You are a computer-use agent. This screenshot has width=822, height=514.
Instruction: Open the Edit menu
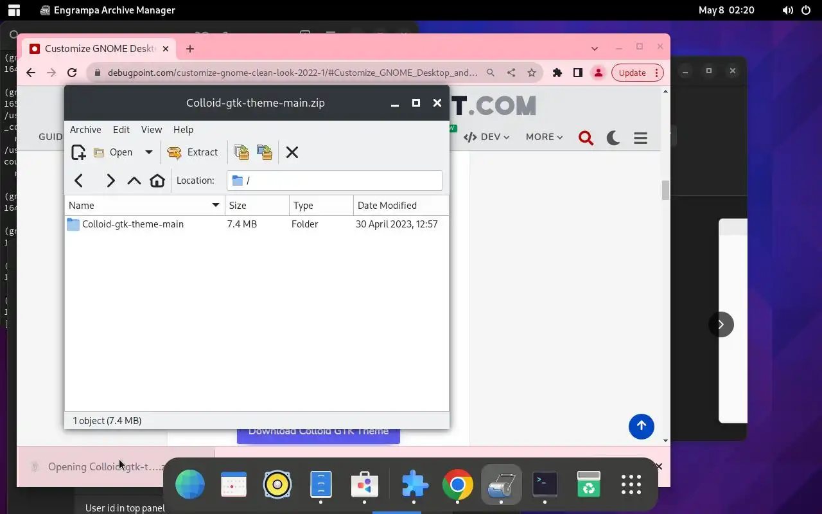click(121, 129)
